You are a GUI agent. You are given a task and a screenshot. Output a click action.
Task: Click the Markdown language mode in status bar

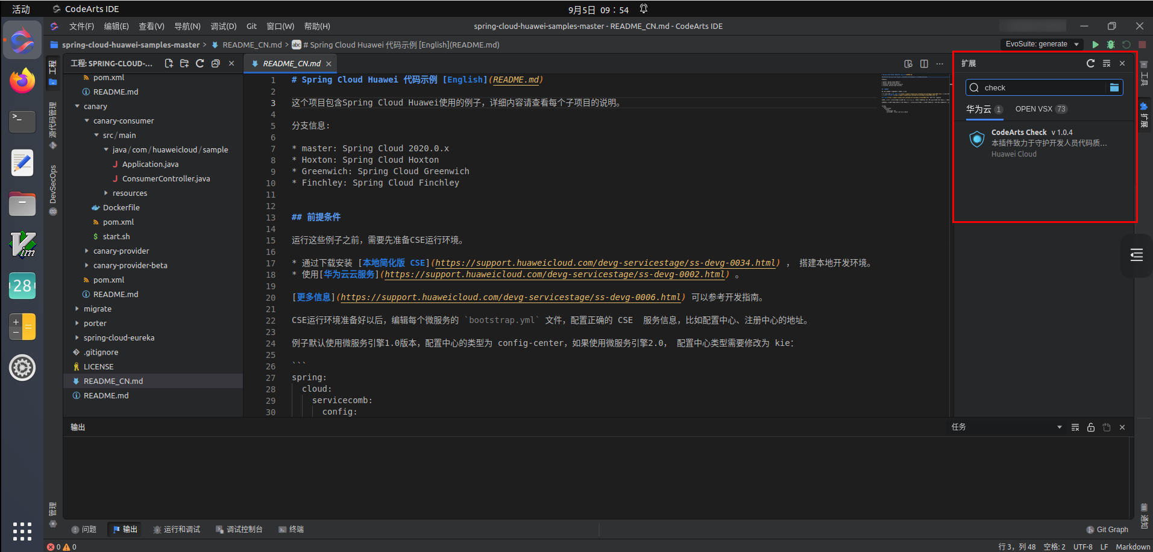tap(1133, 547)
